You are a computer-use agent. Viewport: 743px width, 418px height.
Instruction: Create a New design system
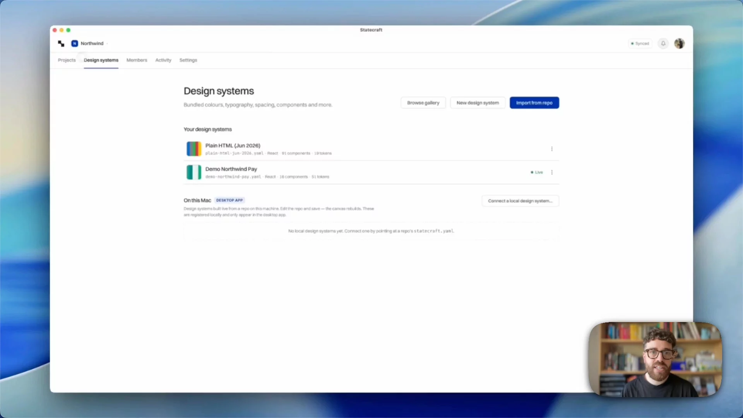click(x=478, y=103)
